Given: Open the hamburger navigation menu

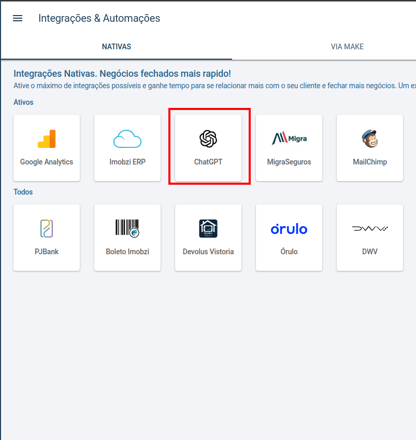Looking at the screenshot, I should tap(18, 18).
